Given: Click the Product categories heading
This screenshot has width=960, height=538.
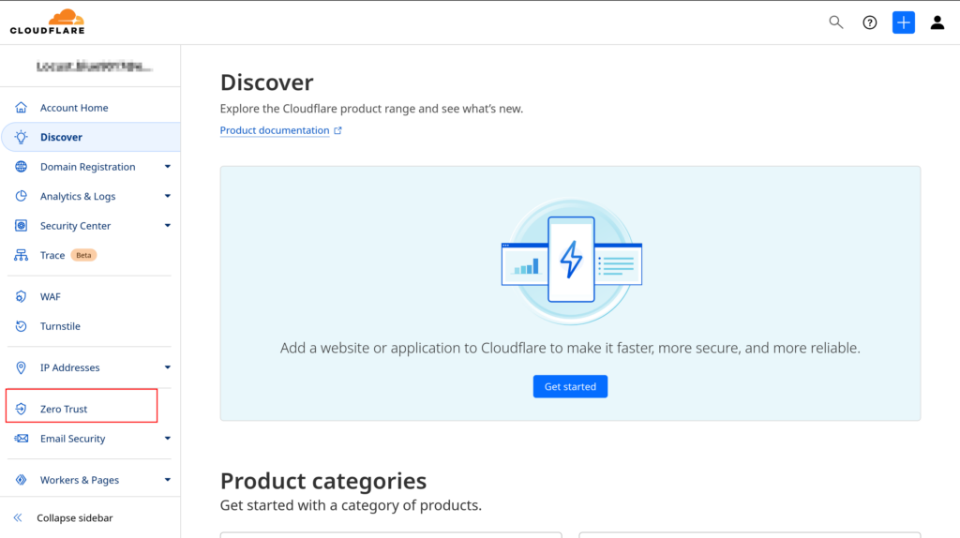Looking at the screenshot, I should [323, 481].
